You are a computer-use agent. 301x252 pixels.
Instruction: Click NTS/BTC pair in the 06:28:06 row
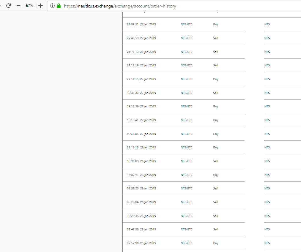pos(186,134)
